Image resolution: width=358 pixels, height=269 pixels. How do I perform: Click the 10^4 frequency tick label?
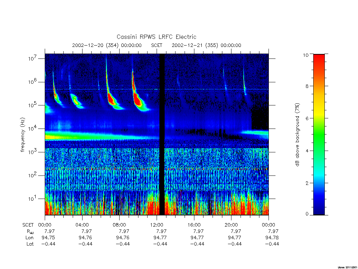33,128
